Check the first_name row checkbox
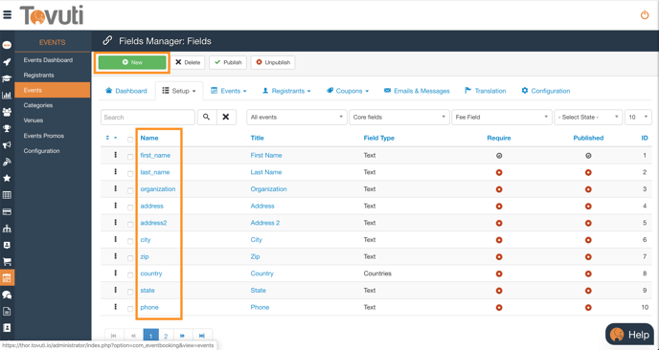Viewport: 659px width, 350px height. coord(130,157)
